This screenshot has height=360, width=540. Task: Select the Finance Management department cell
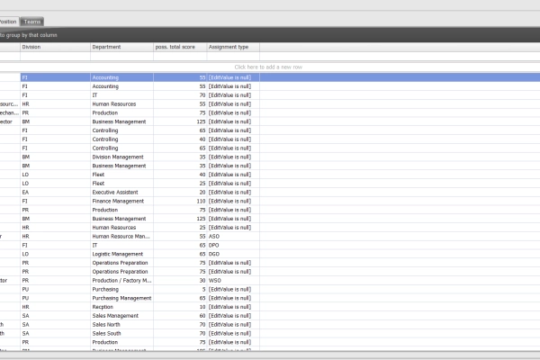pos(121,202)
